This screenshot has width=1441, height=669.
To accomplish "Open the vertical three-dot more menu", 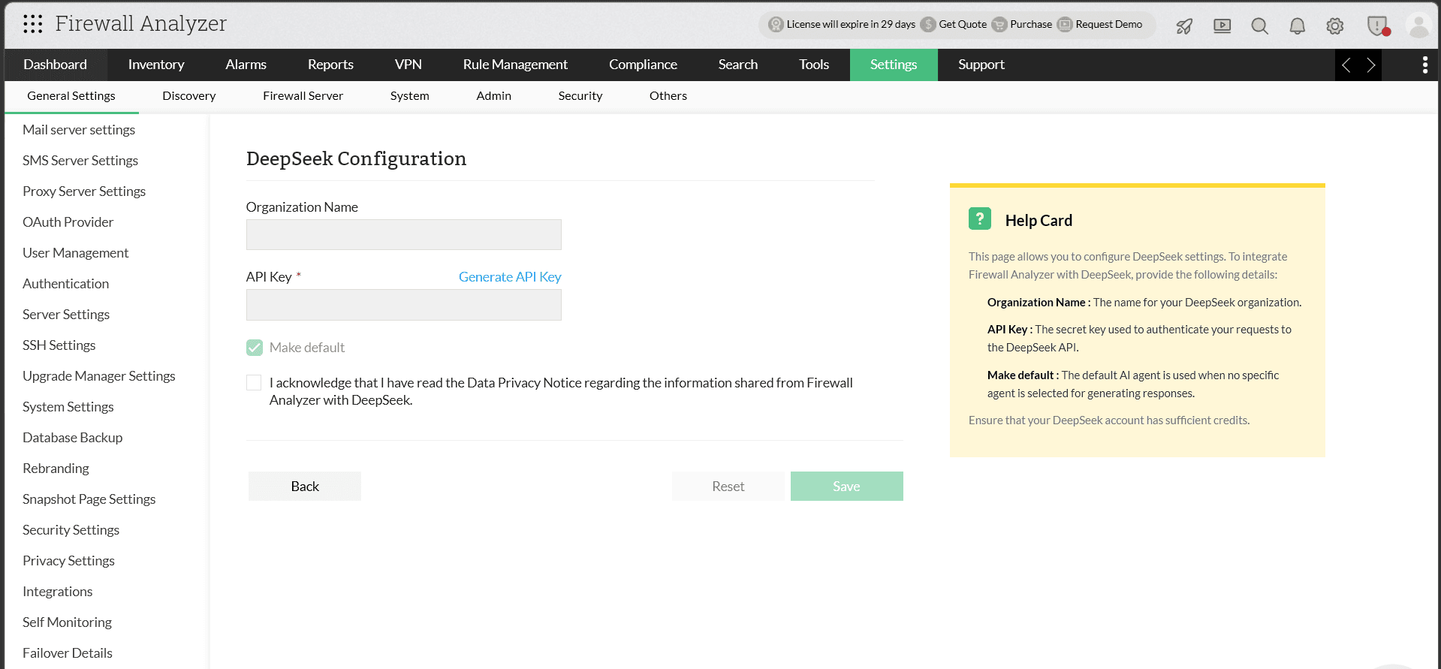I will point(1424,65).
